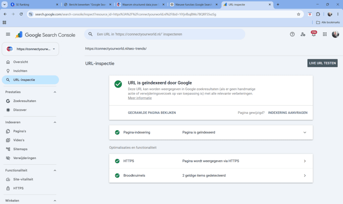Open Pagina's indexing report
The width and height of the screenshot is (343, 204).
click(x=30, y=131)
